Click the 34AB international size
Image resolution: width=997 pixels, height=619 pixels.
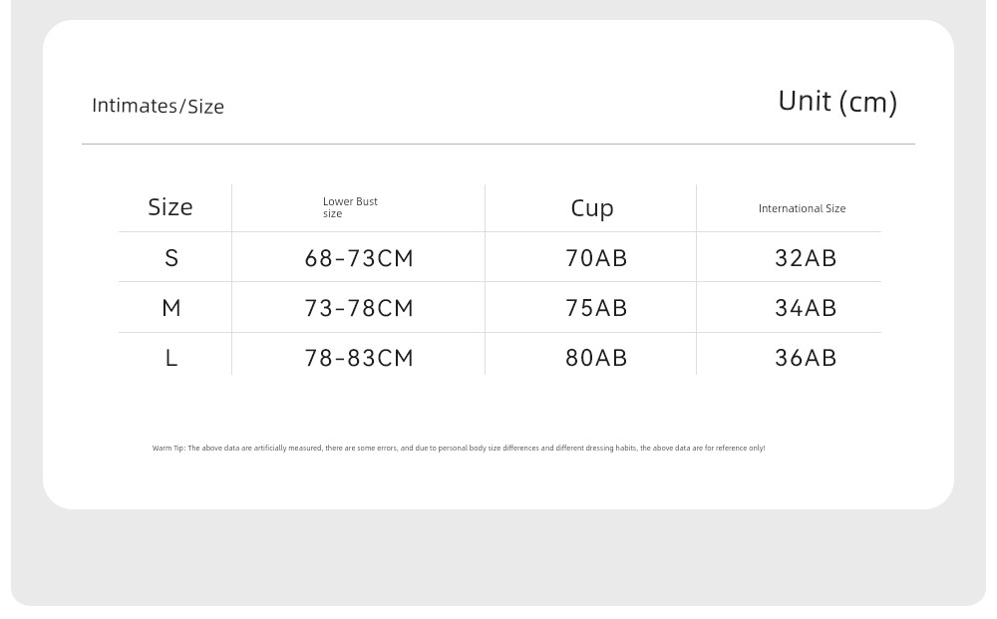tap(806, 308)
